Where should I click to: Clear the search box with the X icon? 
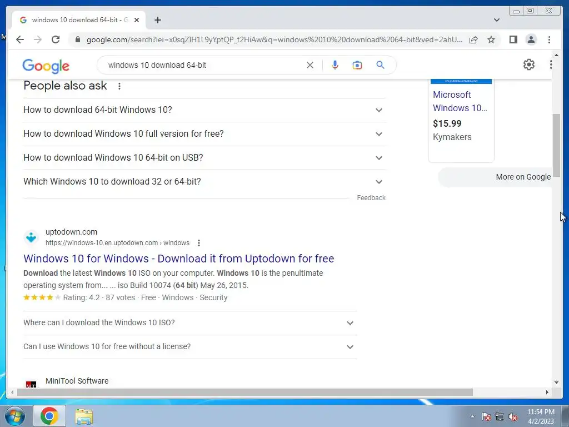pos(310,65)
